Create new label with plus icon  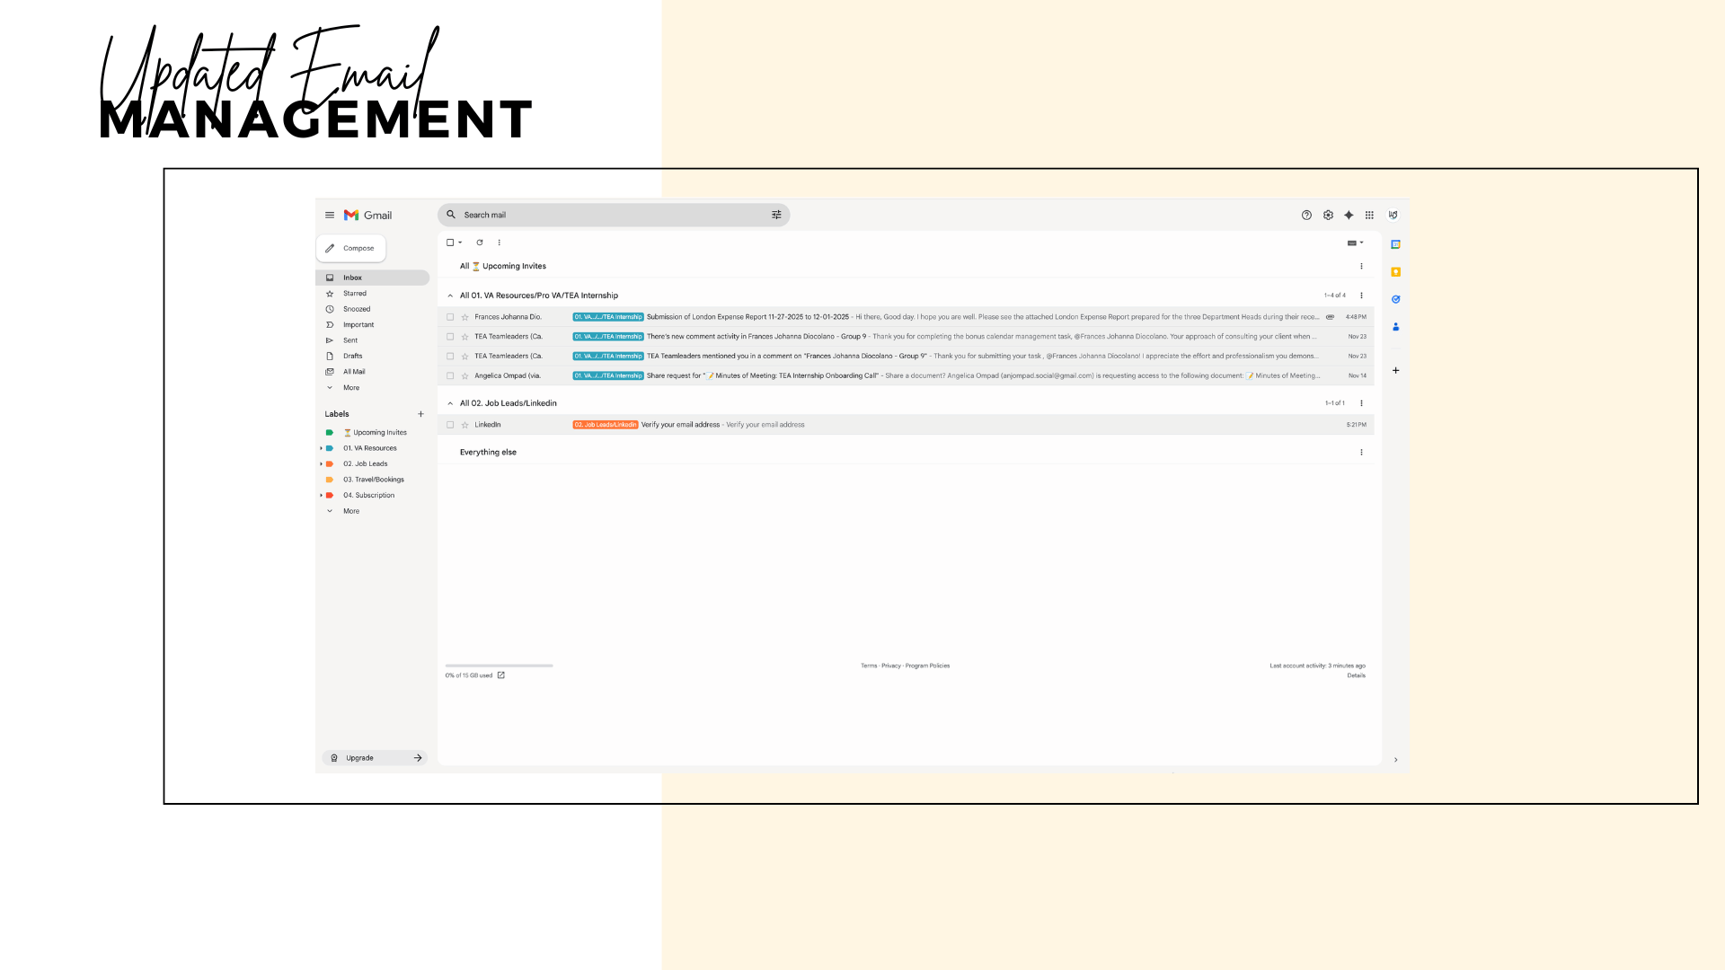(x=420, y=414)
